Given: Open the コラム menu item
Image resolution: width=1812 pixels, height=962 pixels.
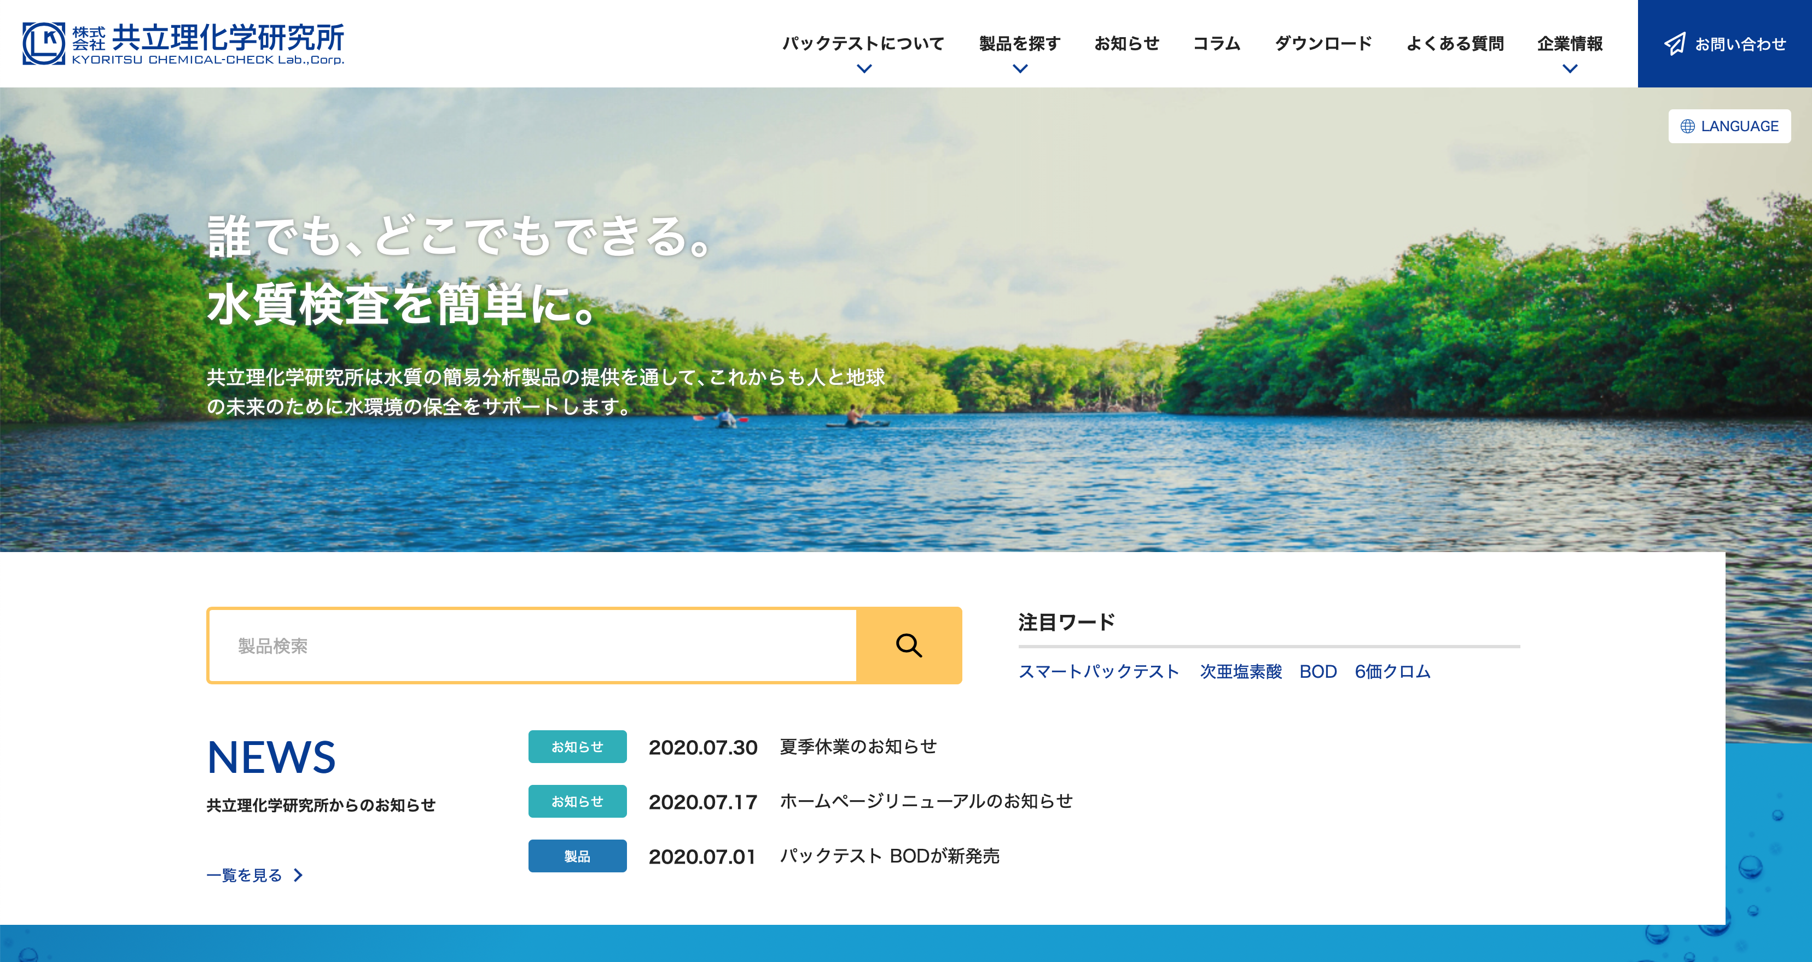Looking at the screenshot, I should tap(1217, 44).
